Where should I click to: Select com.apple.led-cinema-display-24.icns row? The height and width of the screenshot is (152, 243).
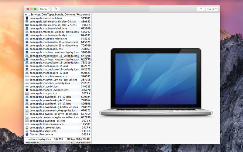[x=58, y=22]
